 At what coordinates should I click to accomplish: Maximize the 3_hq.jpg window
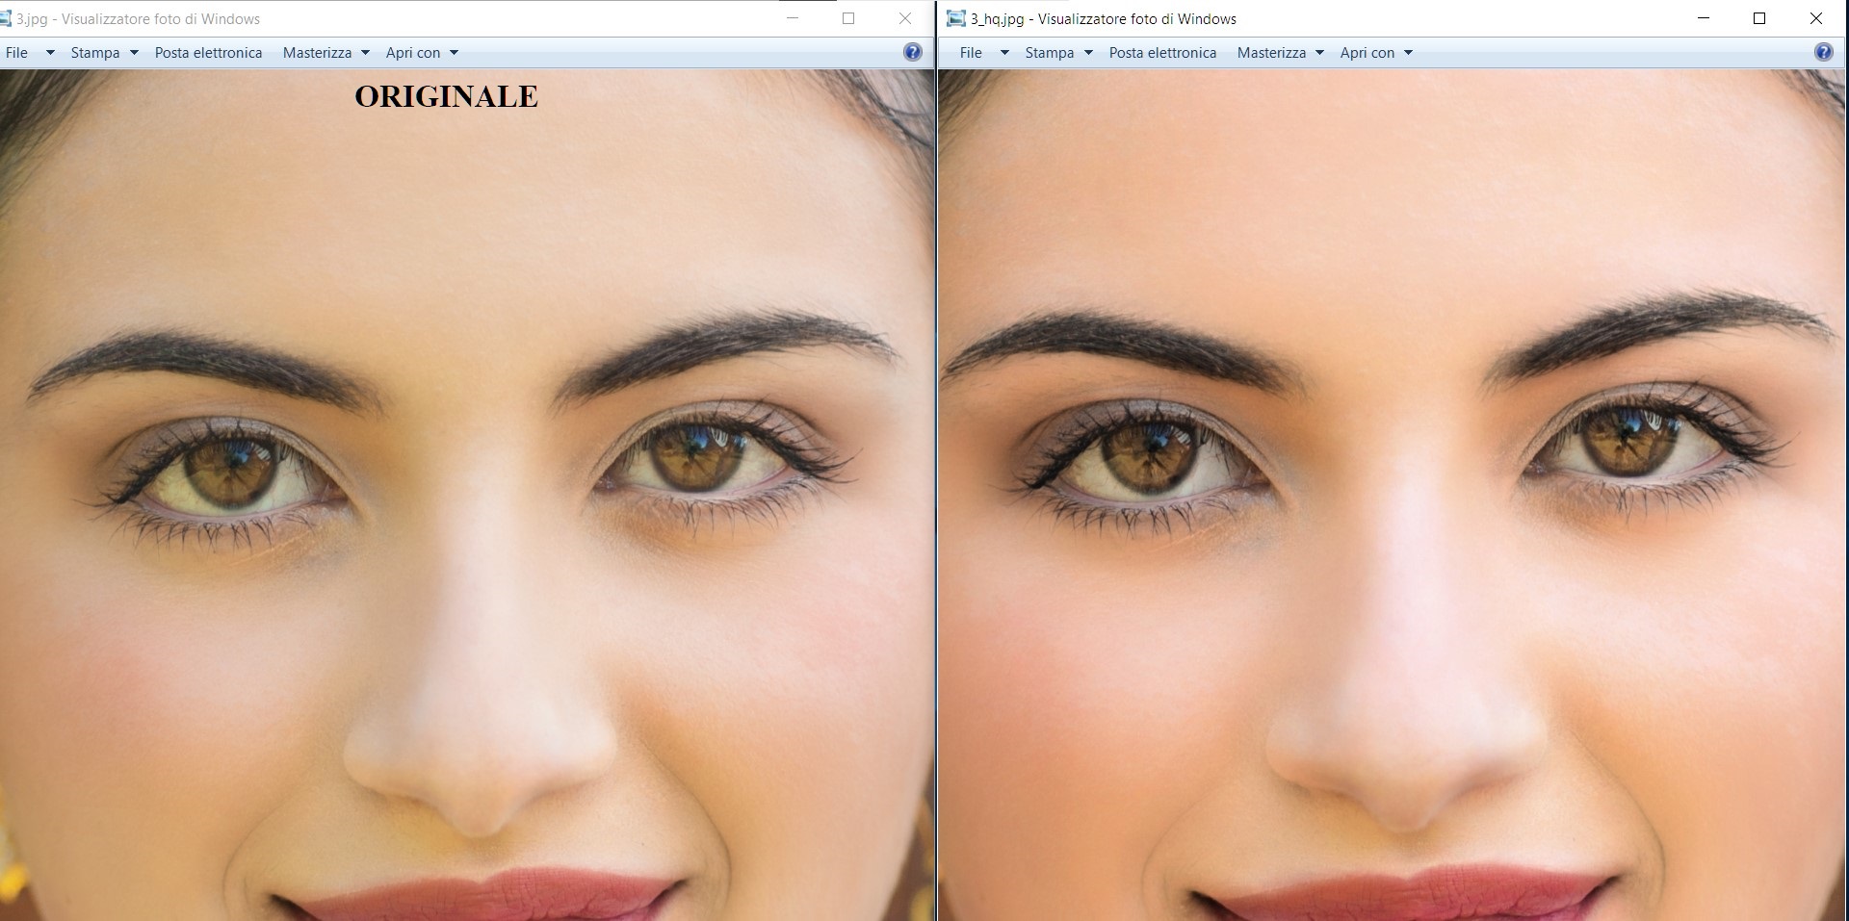(x=1759, y=18)
